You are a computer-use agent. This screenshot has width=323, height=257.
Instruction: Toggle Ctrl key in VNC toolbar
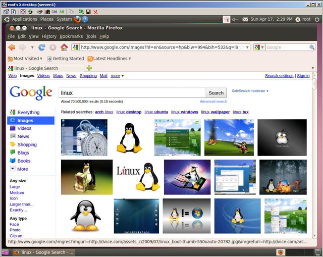[55, 12]
